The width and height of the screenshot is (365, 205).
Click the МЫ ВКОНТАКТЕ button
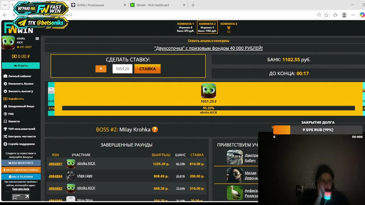[x=21, y=163]
